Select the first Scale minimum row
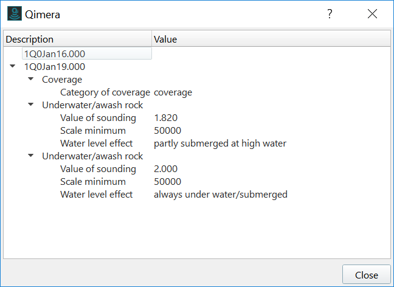Screen dimensions: 394x287 tap(93, 131)
